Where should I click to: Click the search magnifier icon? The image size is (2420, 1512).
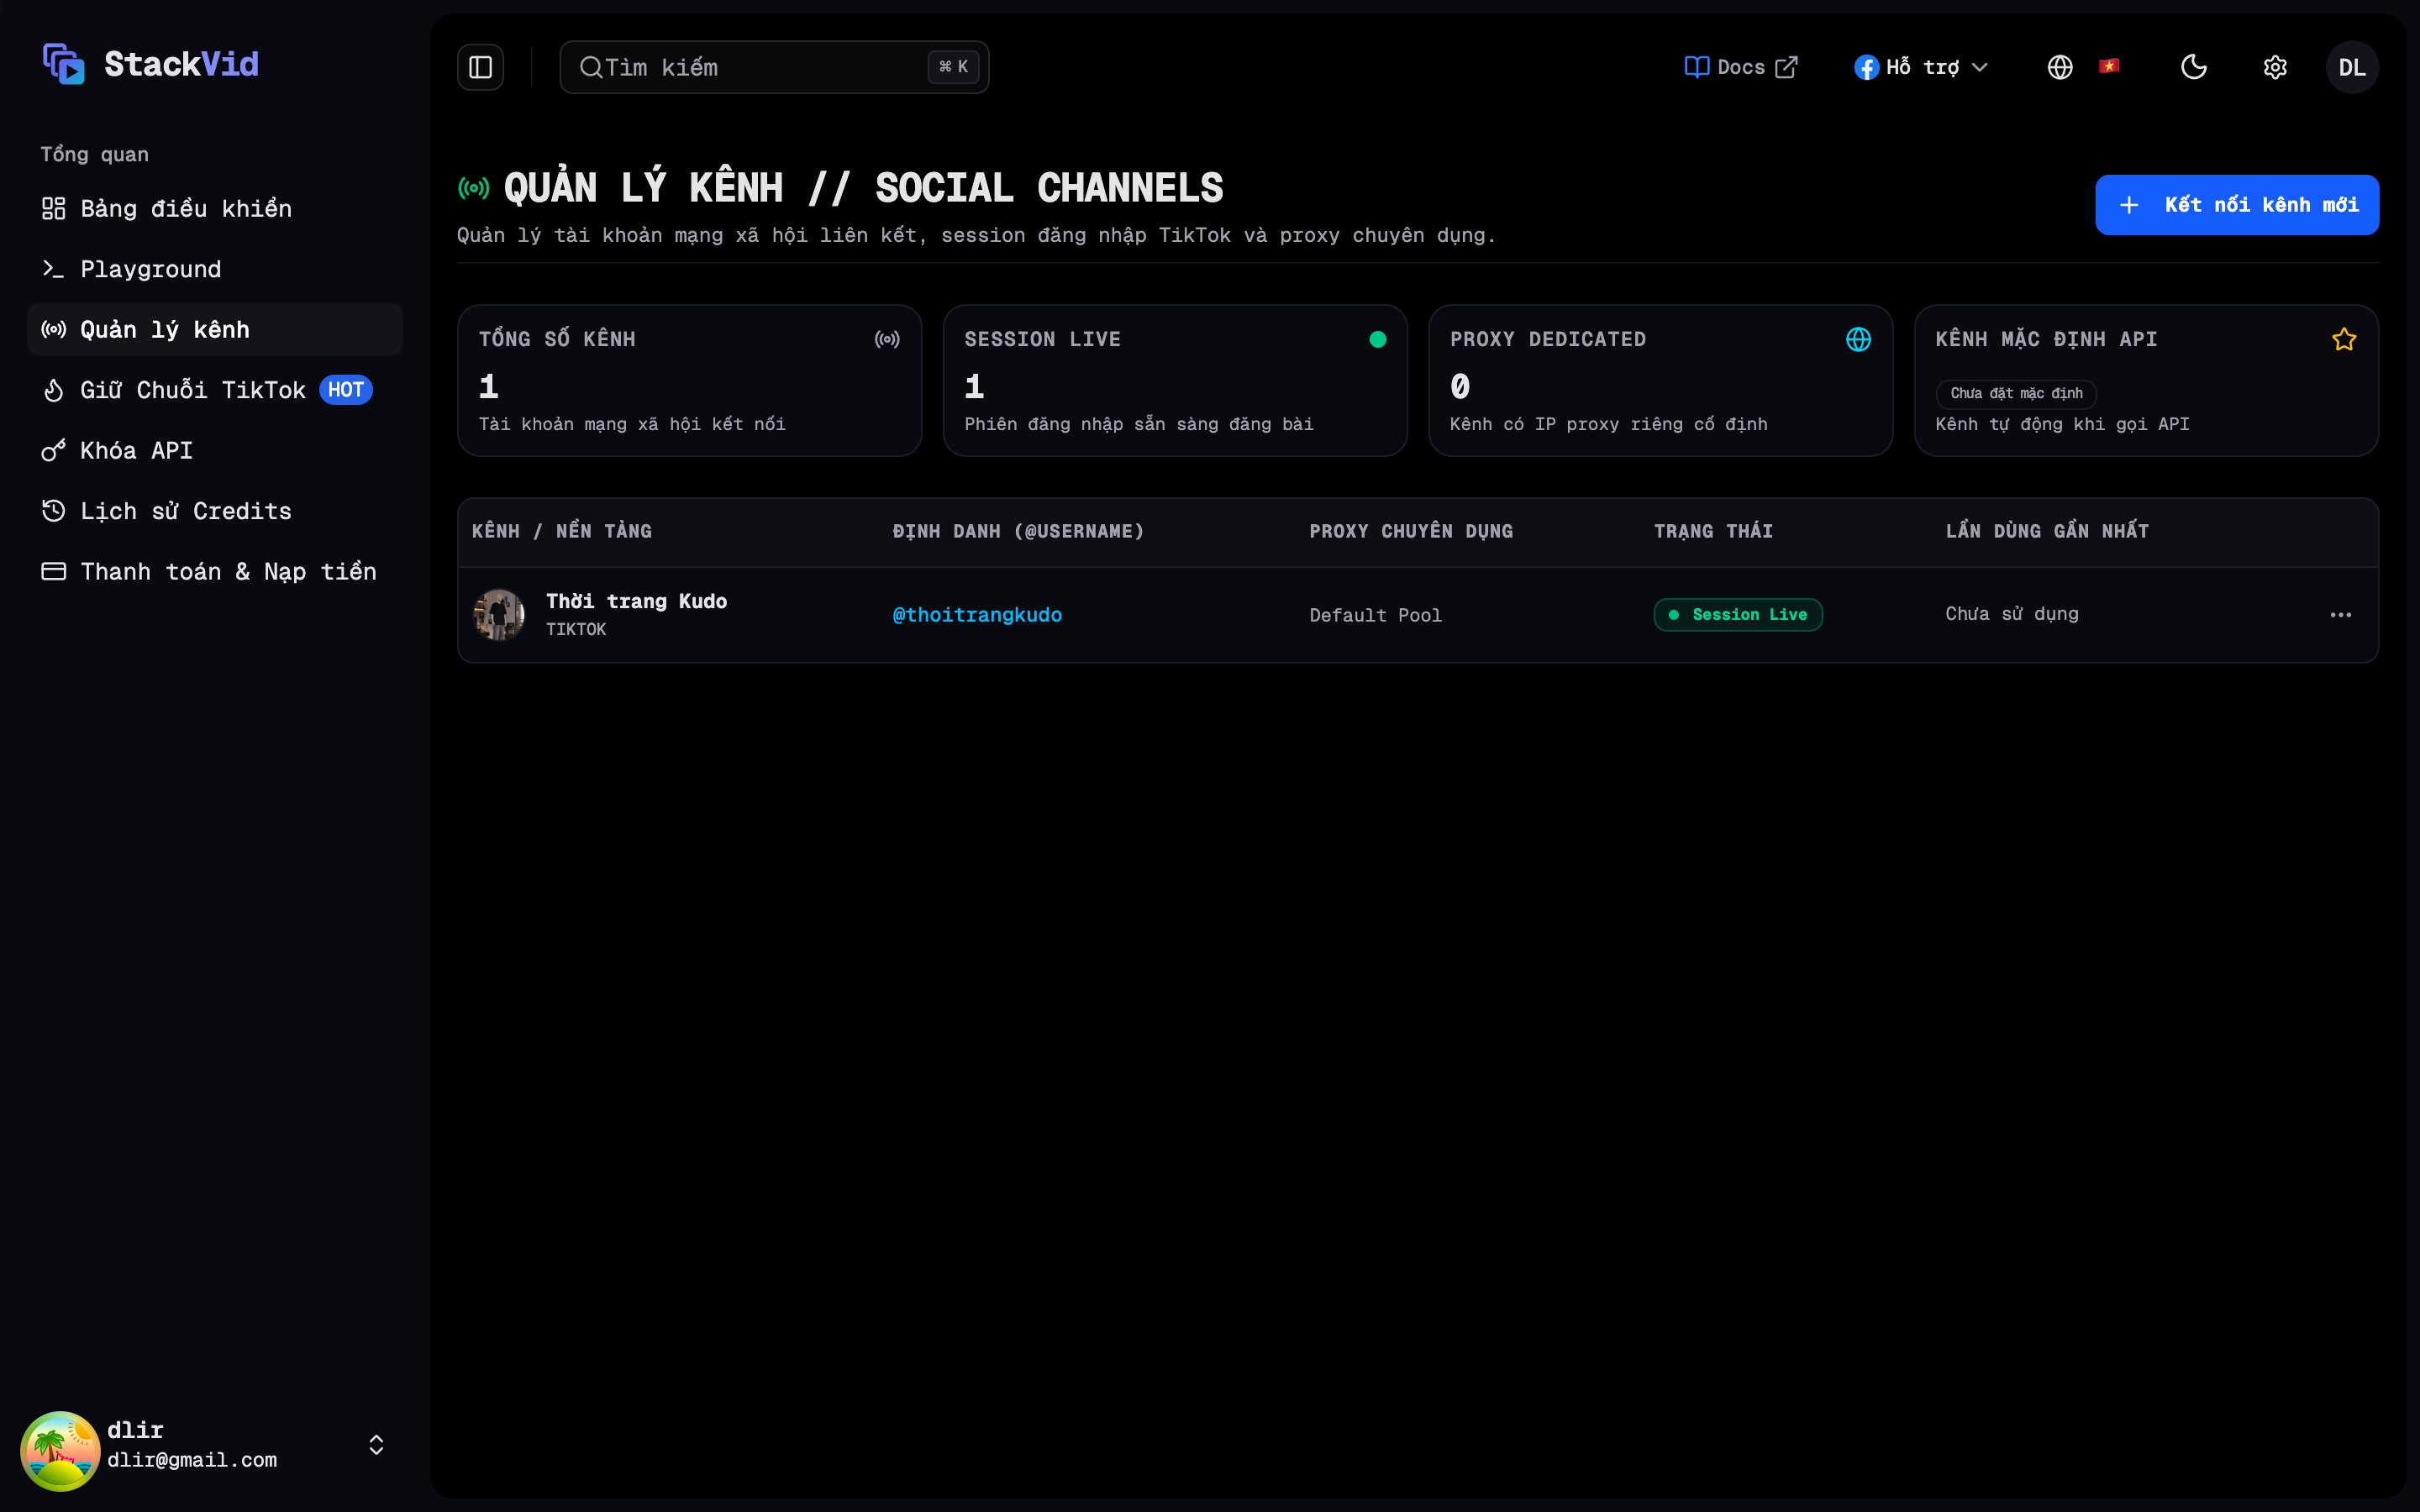point(591,67)
